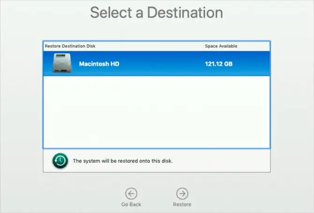
Task: Select the Macintosh HD disk name
Action: point(99,64)
